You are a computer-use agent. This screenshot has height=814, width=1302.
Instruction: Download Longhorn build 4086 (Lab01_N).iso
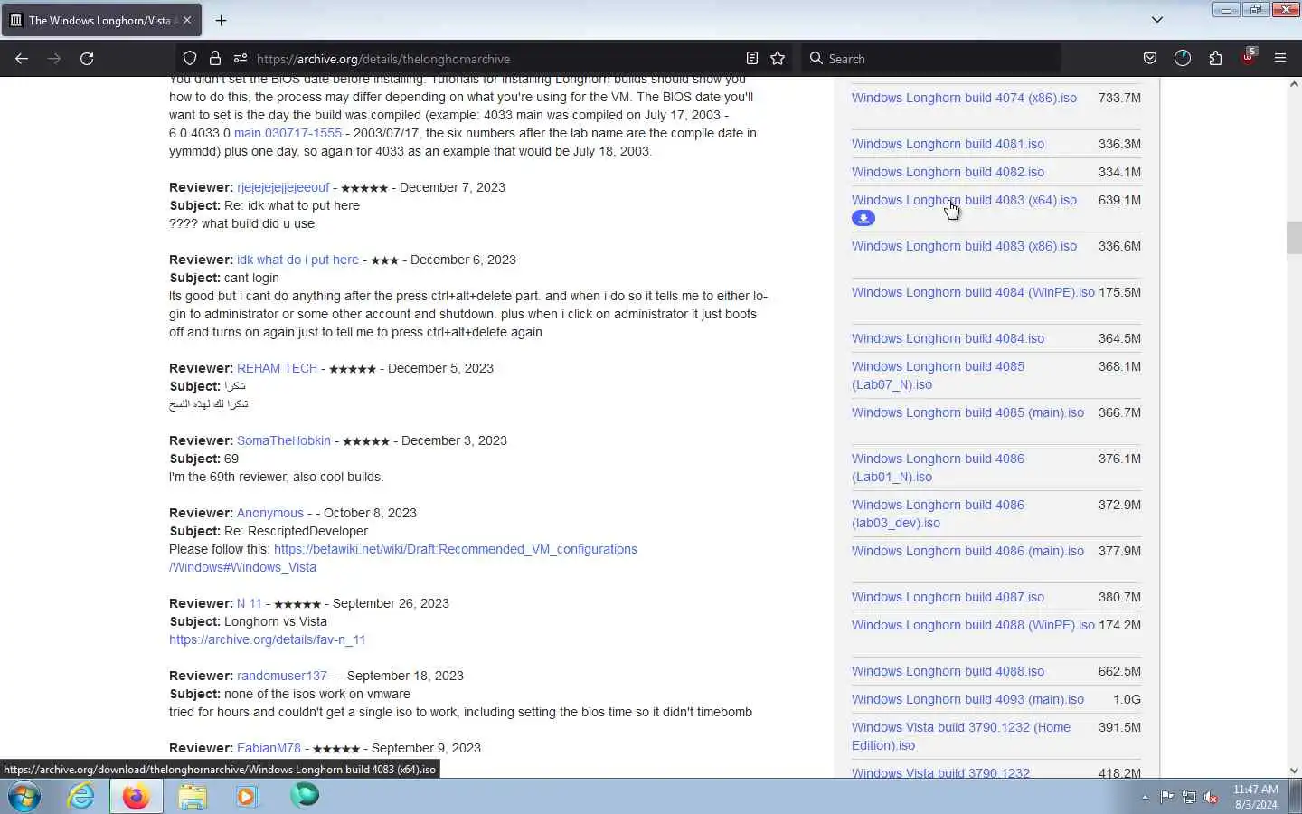pos(938,468)
